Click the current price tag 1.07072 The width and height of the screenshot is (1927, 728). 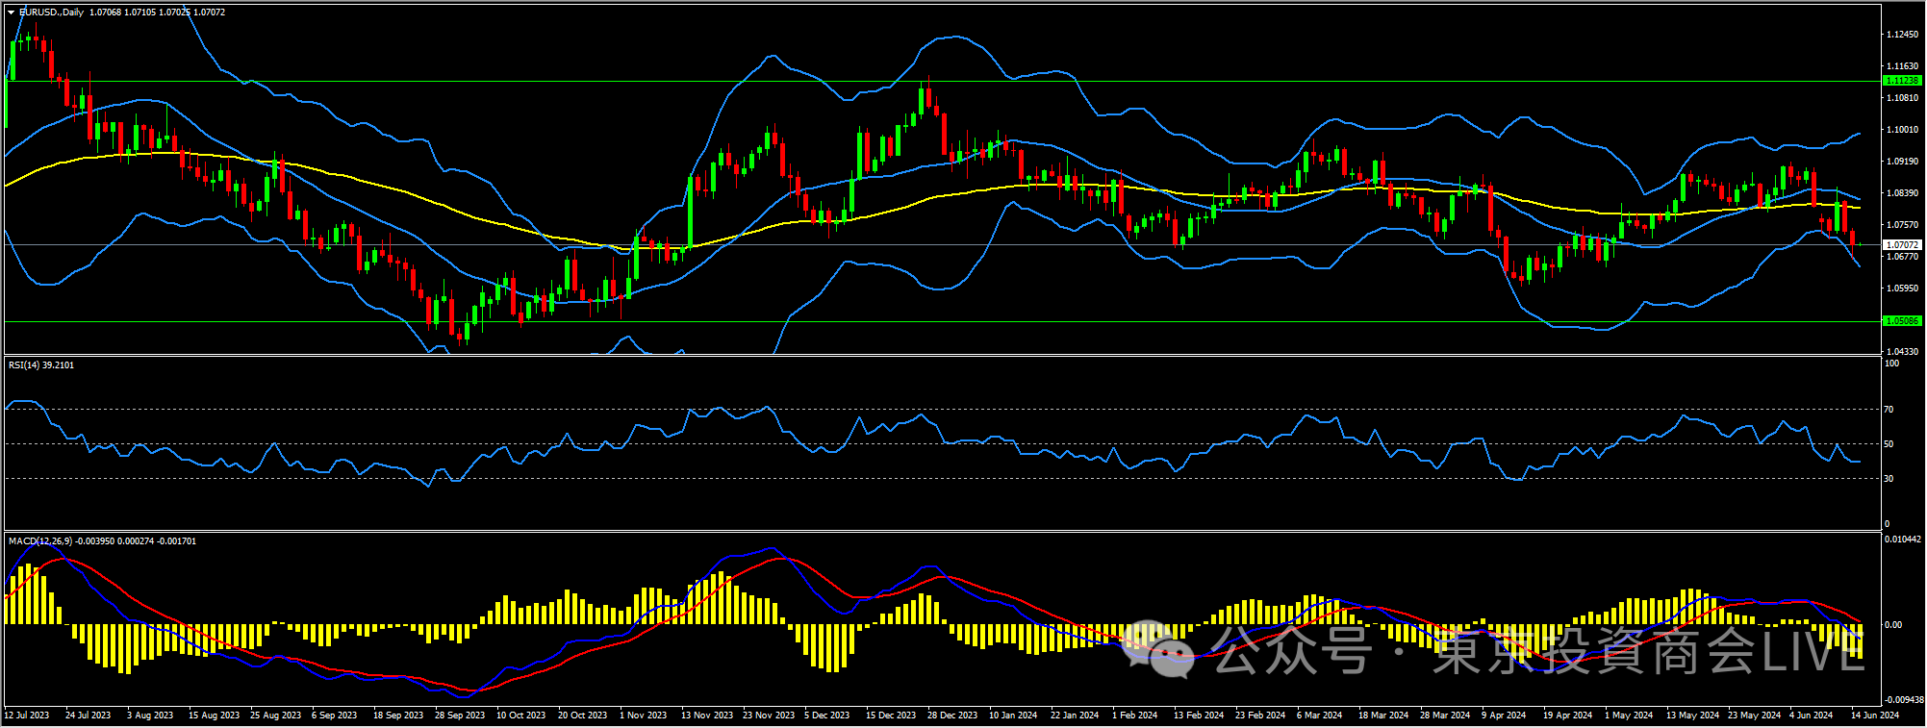1901,245
